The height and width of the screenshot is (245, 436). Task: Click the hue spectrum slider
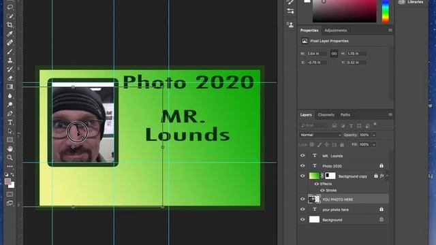coord(386,11)
